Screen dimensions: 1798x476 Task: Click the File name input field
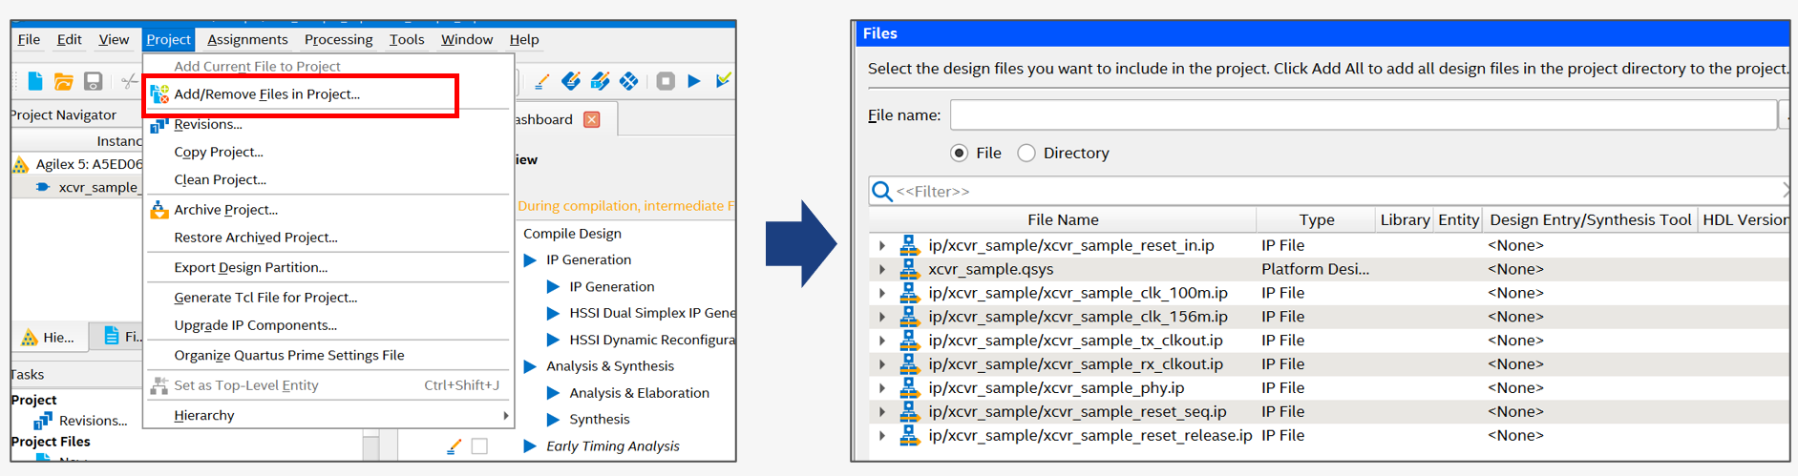pyautogui.click(x=1363, y=115)
